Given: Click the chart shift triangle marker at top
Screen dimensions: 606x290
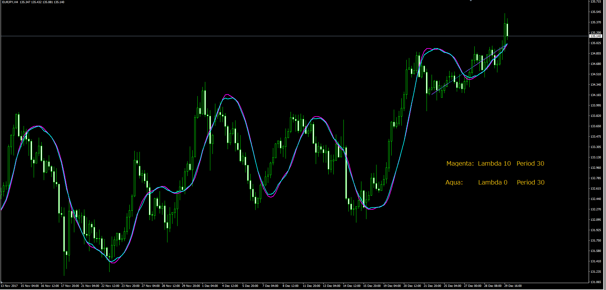Looking at the screenshot, I should coord(471,1).
